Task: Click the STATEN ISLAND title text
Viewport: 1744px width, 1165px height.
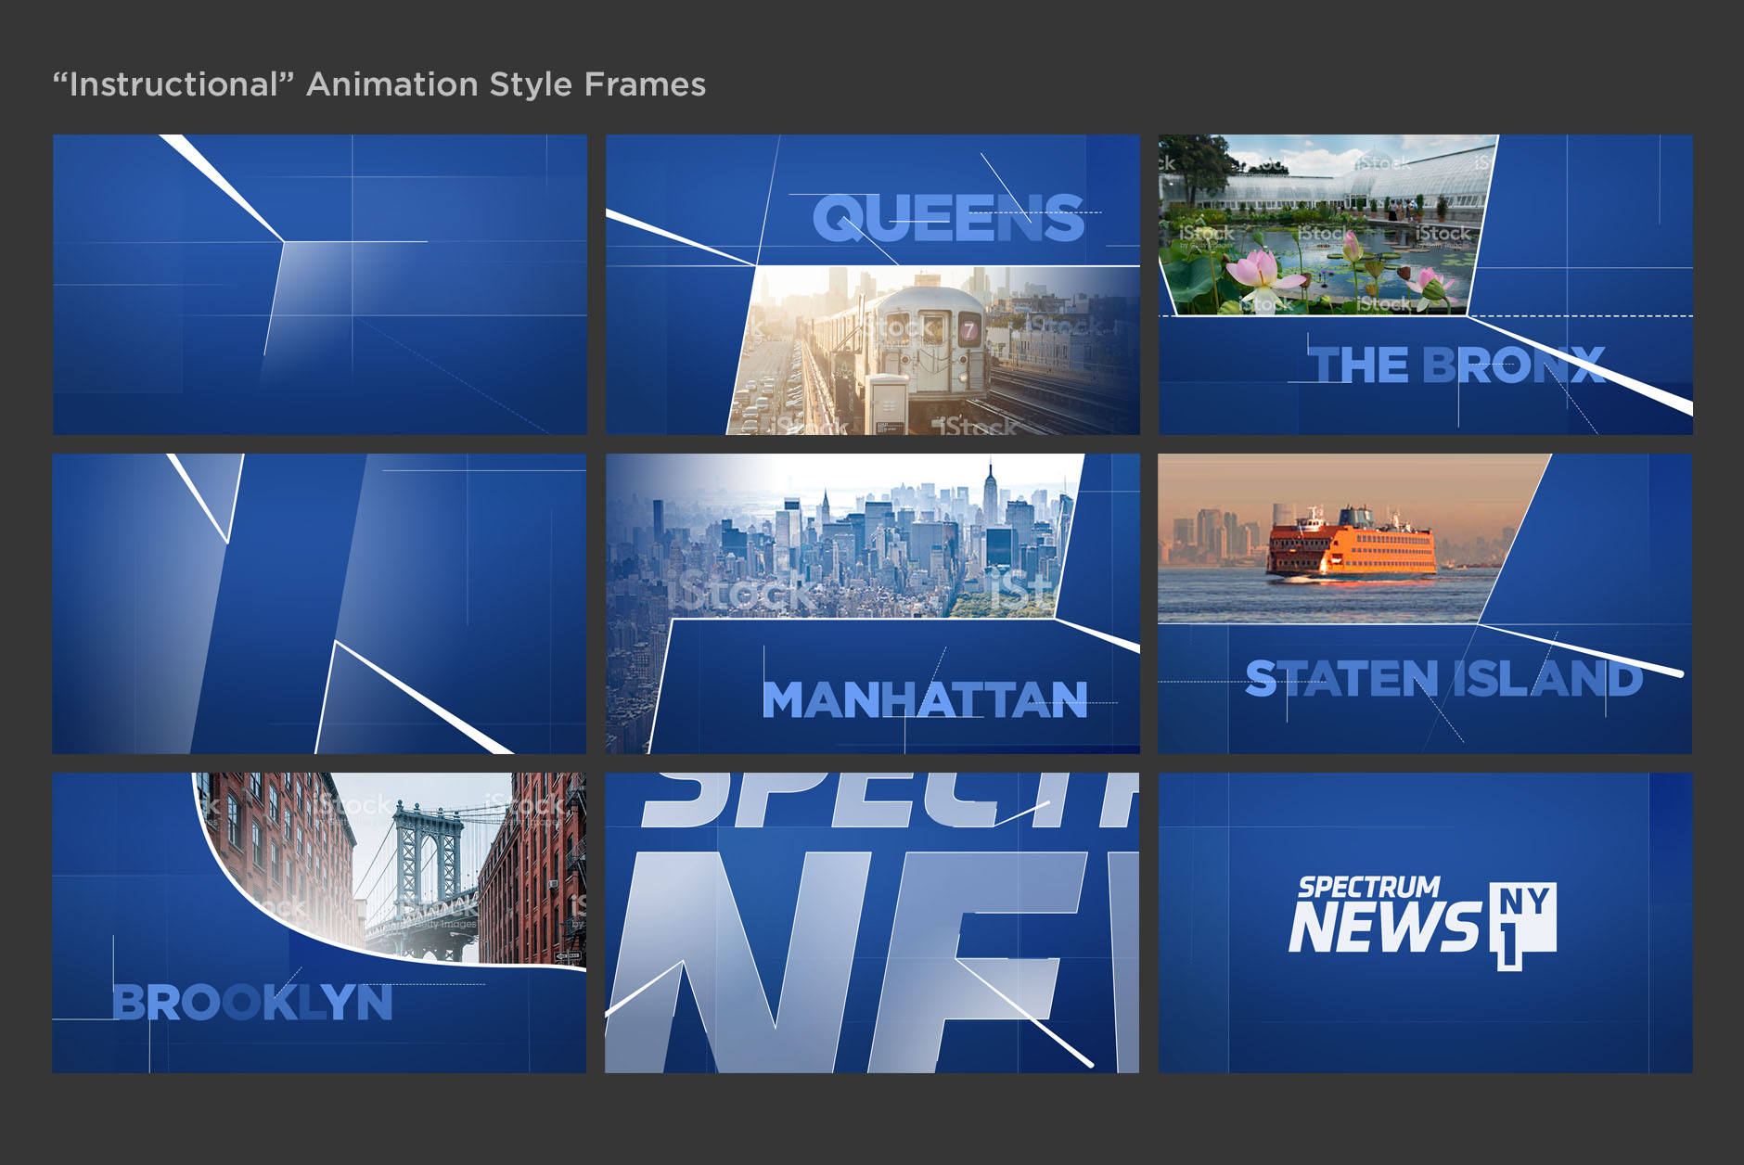Action: [x=1444, y=678]
